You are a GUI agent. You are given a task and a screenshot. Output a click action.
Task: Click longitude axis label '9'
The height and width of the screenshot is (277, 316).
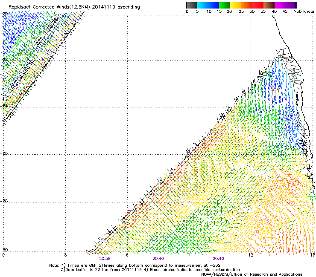[189, 255]
